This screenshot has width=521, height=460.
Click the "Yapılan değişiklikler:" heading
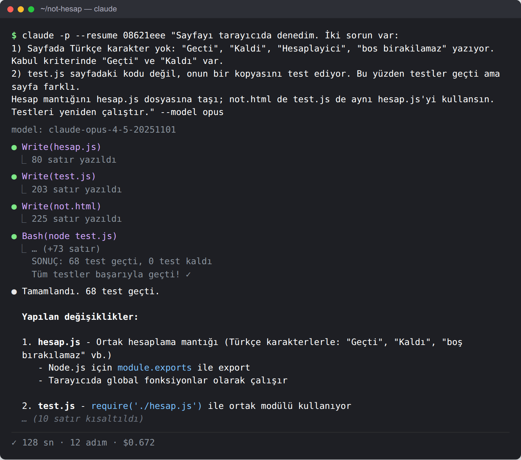tap(80, 317)
